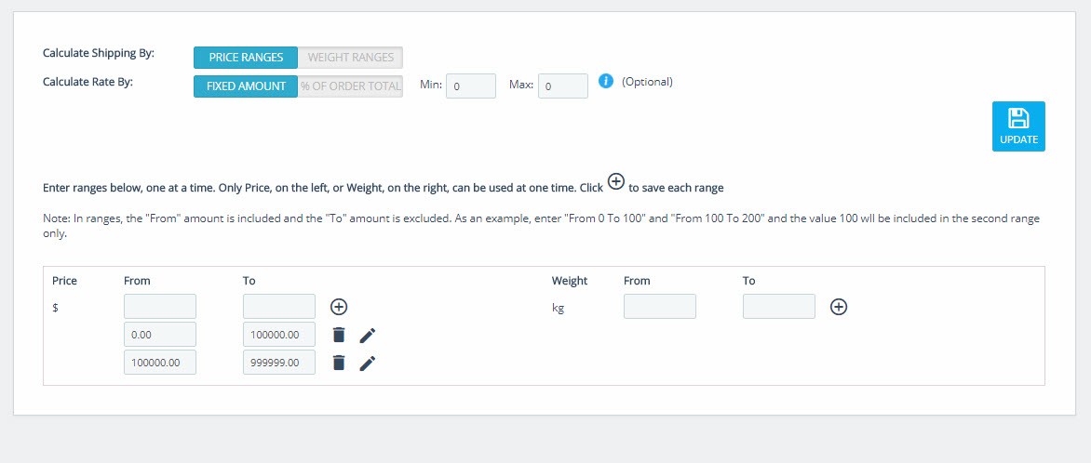Viewport: 1091px width, 463px height.
Task: Delete the 100000.00 to 999999.00 price range
Action: click(339, 363)
